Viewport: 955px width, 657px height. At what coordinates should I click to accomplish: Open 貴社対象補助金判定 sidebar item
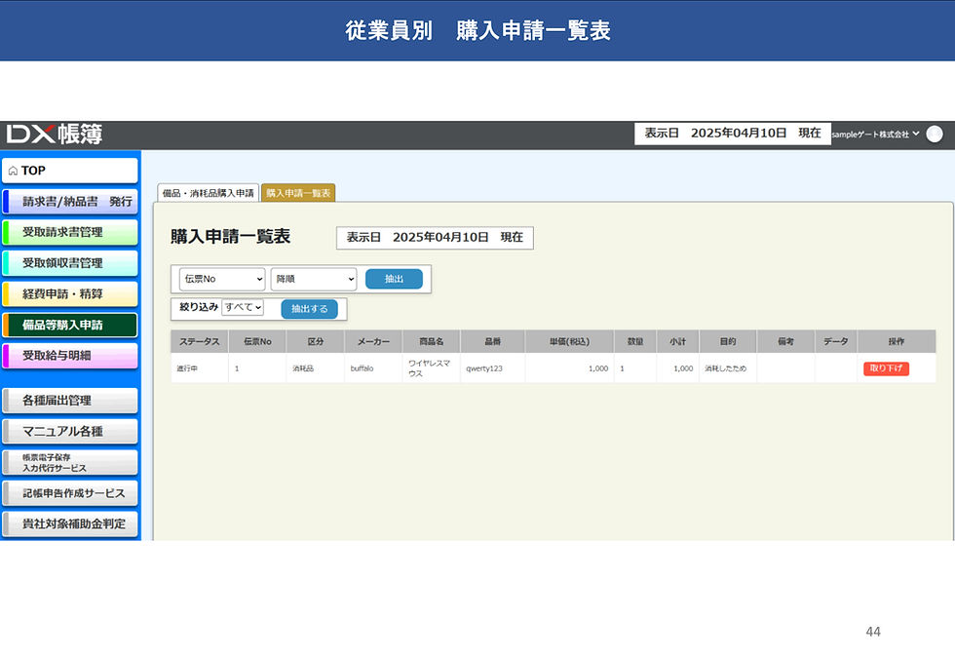pyautogui.click(x=70, y=524)
